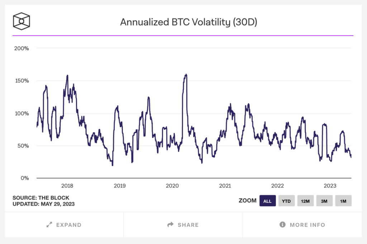The height and width of the screenshot is (244, 367).
Task: Click the 2021 x-axis label
Action: click(x=225, y=186)
